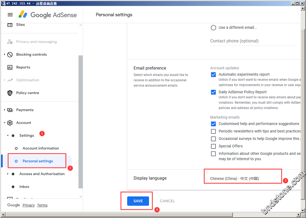Tick Special Offers checkbox
This screenshot has width=306, height=218.
213,146
